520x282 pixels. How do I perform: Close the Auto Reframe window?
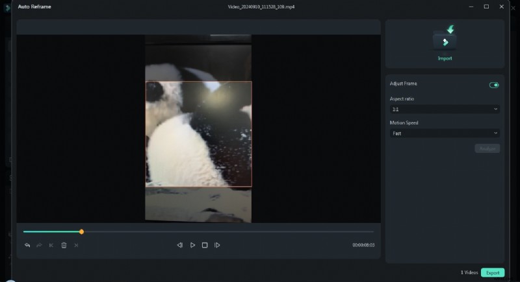501,6
